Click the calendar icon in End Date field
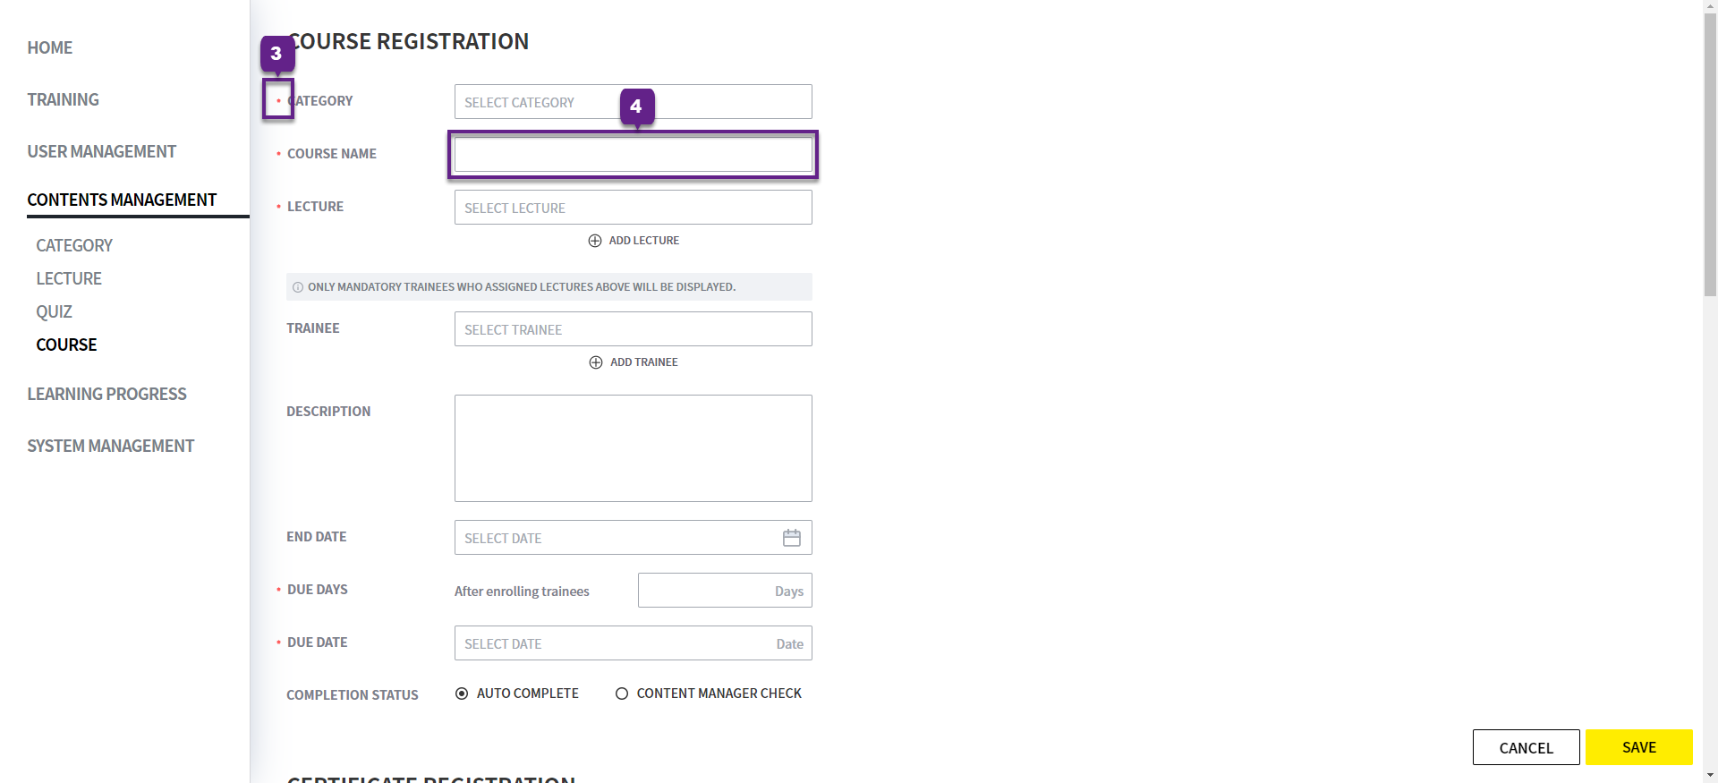Screen dimensions: 1718x783 tap(791, 538)
